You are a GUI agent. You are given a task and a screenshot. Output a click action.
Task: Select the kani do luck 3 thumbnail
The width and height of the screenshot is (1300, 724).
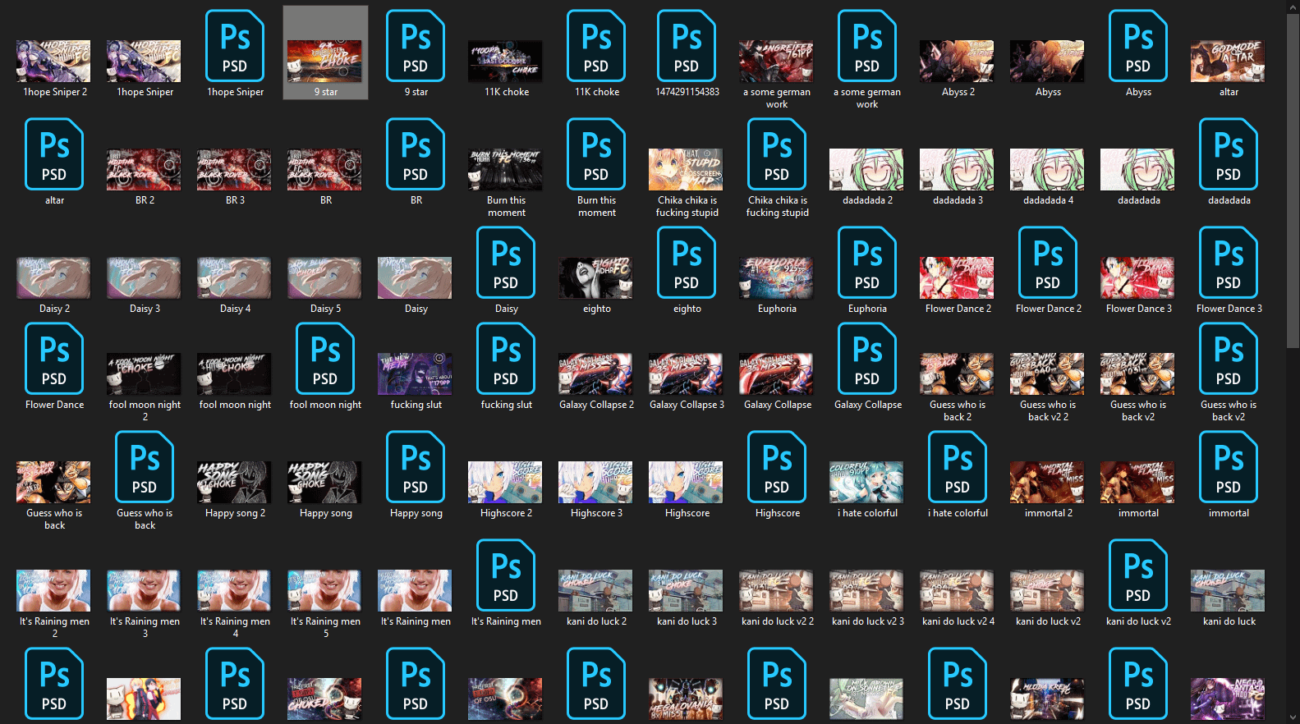coord(686,591)
